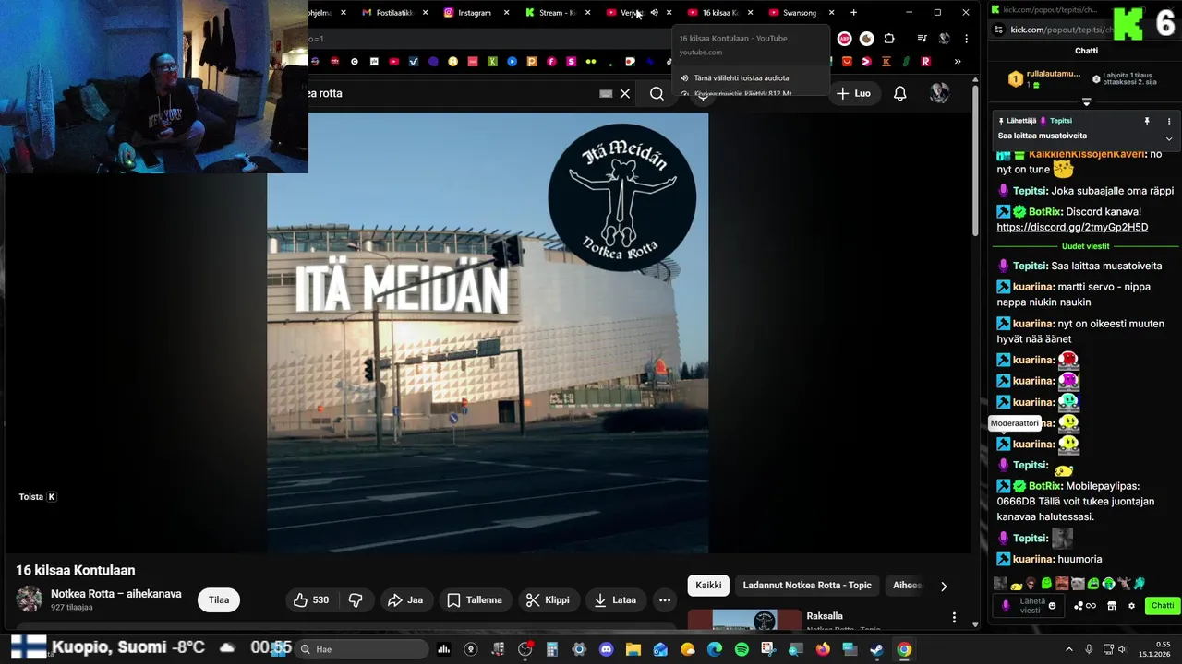This screenshot has height=664, width=1182.
Task: Open the R bookmark in bookmarks bar
Action: pos(925,62)
